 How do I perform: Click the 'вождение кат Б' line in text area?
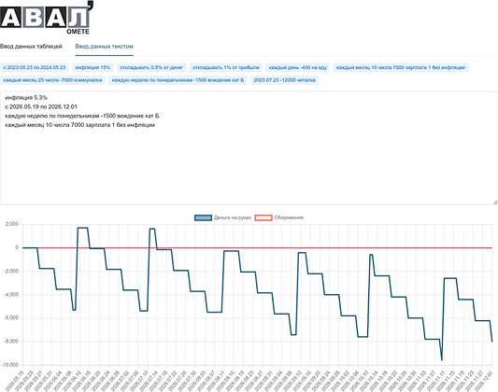[82, 116]
